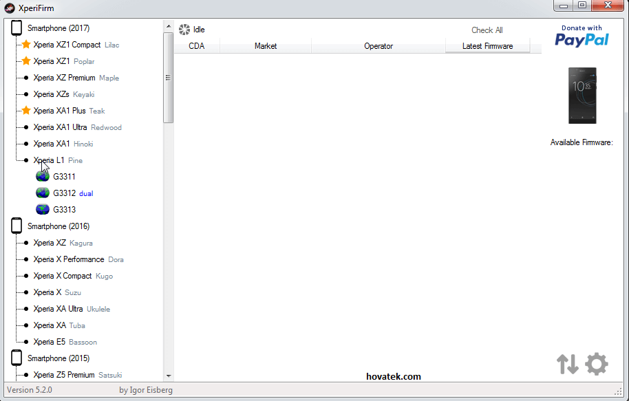This screenshot has width=629, height=401.
Task: Click the Version 5.2.0 status text
Action: 30,390
